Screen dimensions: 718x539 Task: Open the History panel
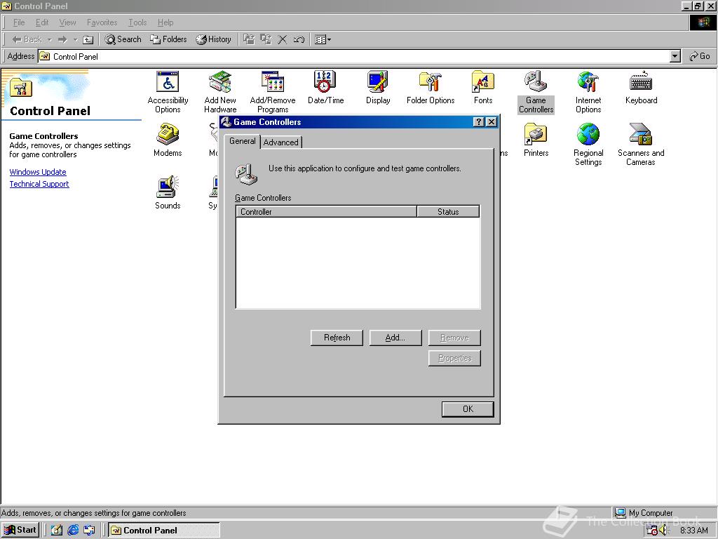pyautogui.click(x=213, y=39)
